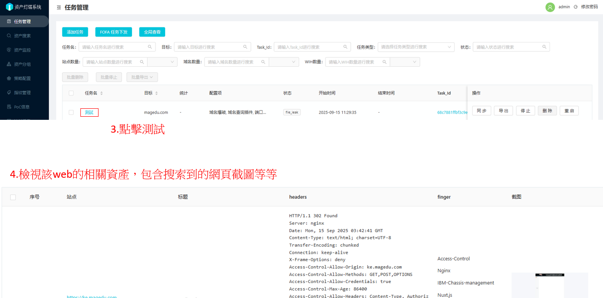Screen dimensions: 603x298
Task: Click the search icon in WIH数量 field
Action: point(384,62)
